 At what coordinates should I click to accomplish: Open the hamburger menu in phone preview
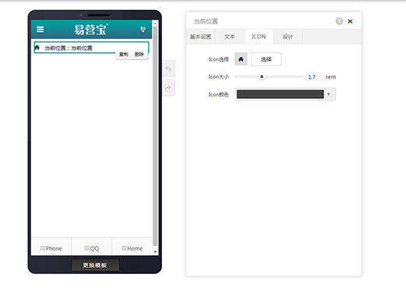40,29
